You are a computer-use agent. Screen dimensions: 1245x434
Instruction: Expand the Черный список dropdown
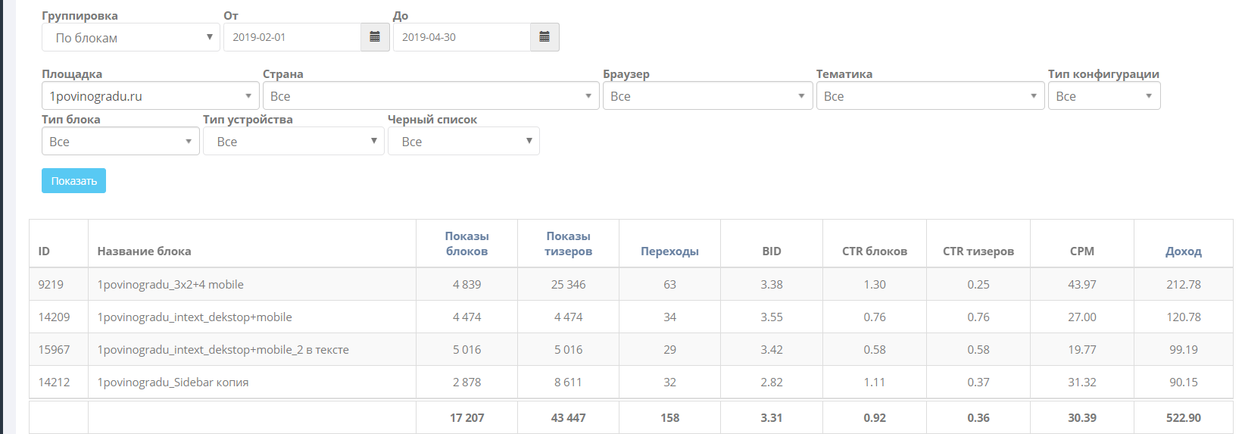click(463, 142)
